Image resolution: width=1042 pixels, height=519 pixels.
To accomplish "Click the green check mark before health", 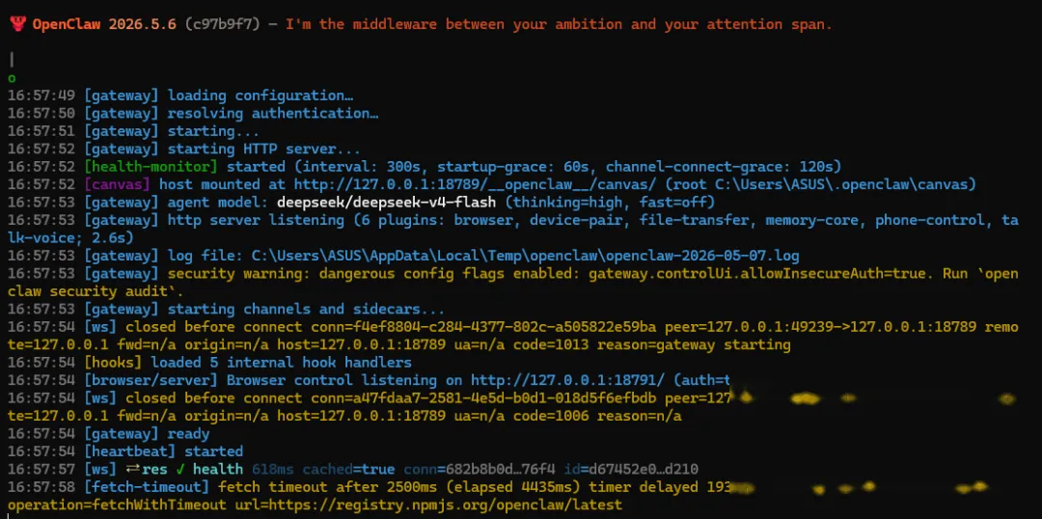I will pyautogui.click(x=180, y=469).
